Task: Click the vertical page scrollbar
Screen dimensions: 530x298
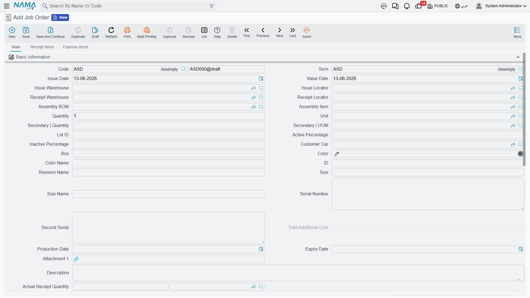Action: [x=524, y=109]
